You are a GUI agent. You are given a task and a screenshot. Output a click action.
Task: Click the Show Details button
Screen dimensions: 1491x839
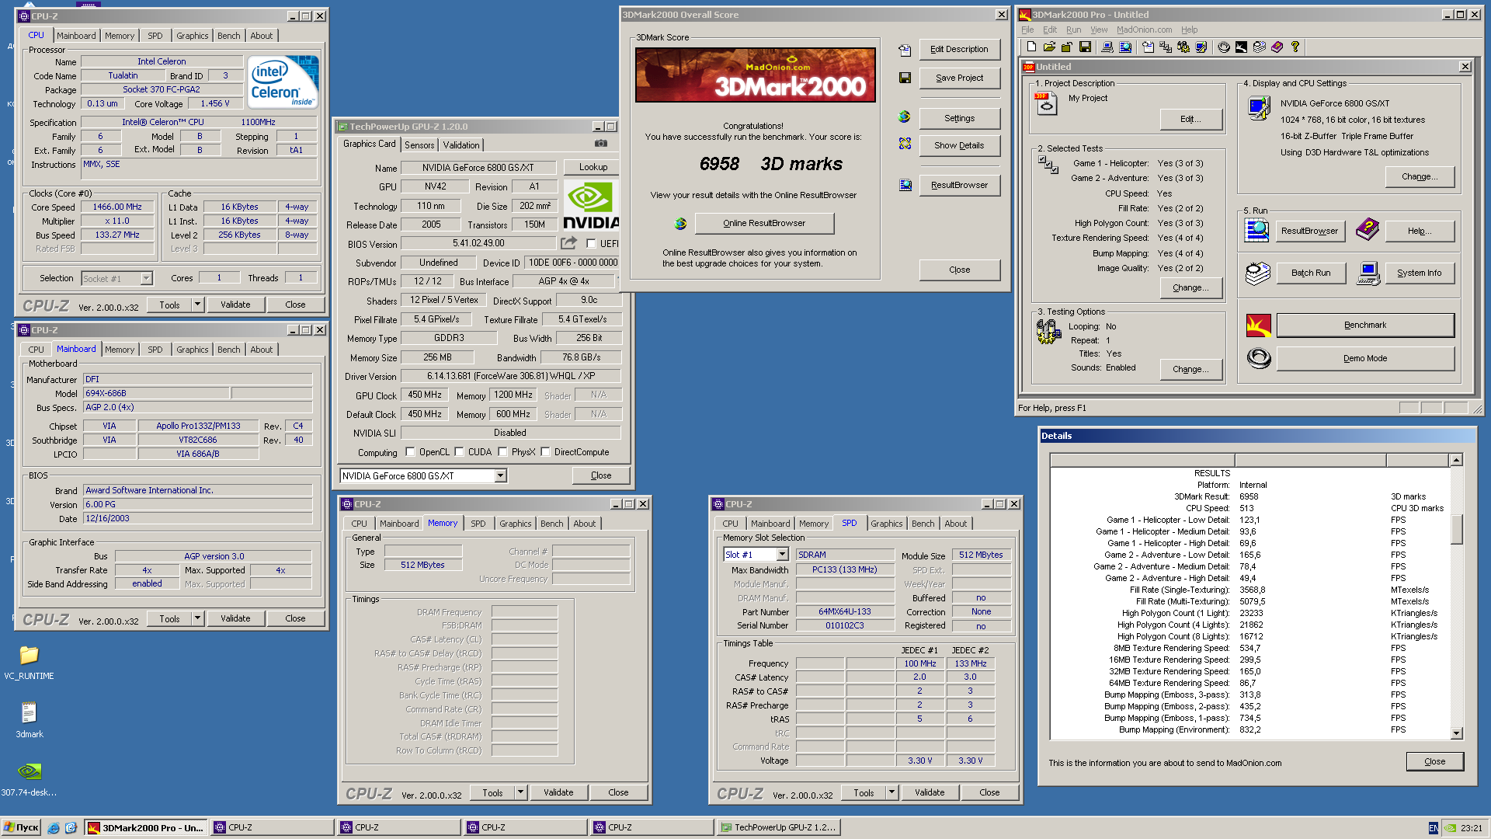tap(959, 145)
